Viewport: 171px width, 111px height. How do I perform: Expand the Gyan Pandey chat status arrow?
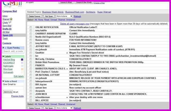(3, 48)
